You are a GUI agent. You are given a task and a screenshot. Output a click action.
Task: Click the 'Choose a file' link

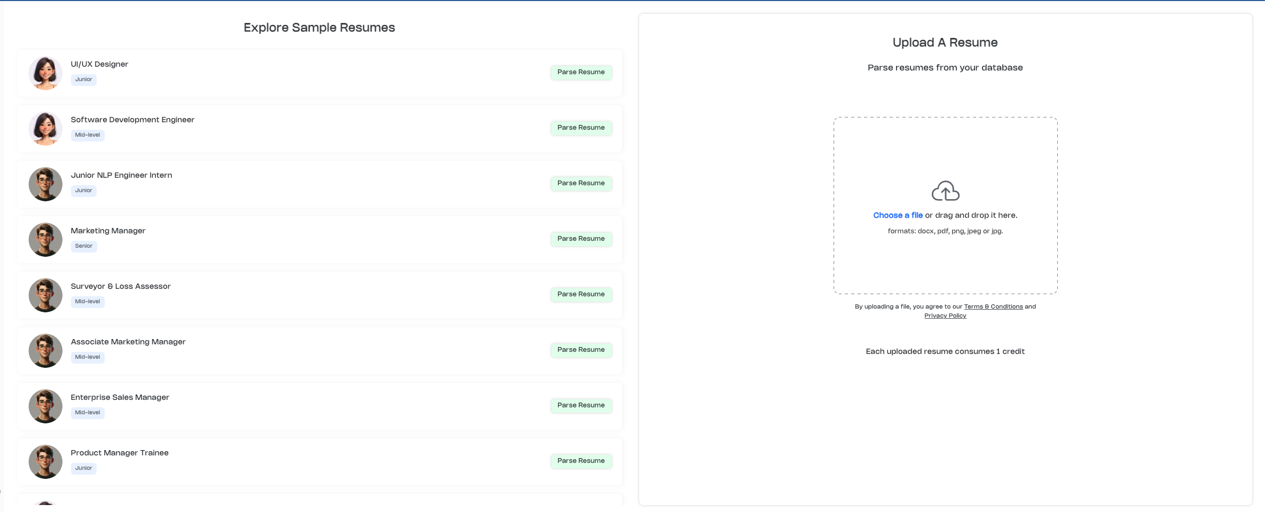point(898,215)
